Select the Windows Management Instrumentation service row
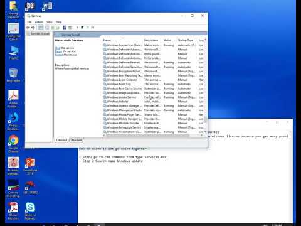301x226 pixels. pos(153,110)
